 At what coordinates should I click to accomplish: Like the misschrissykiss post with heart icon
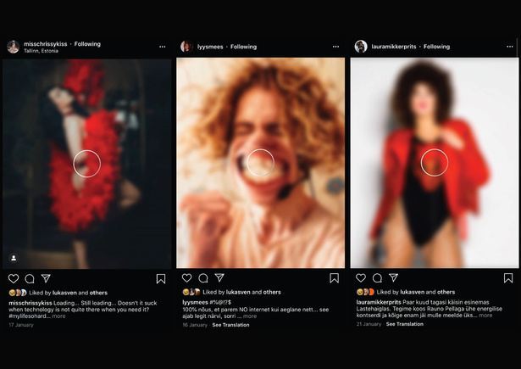click(14, 278)
